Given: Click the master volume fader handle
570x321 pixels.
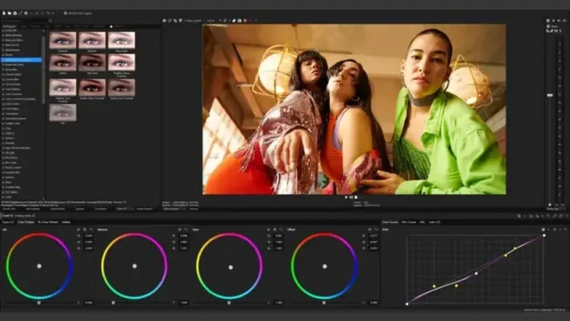Looking at the screenshot, I should [550, 95].
